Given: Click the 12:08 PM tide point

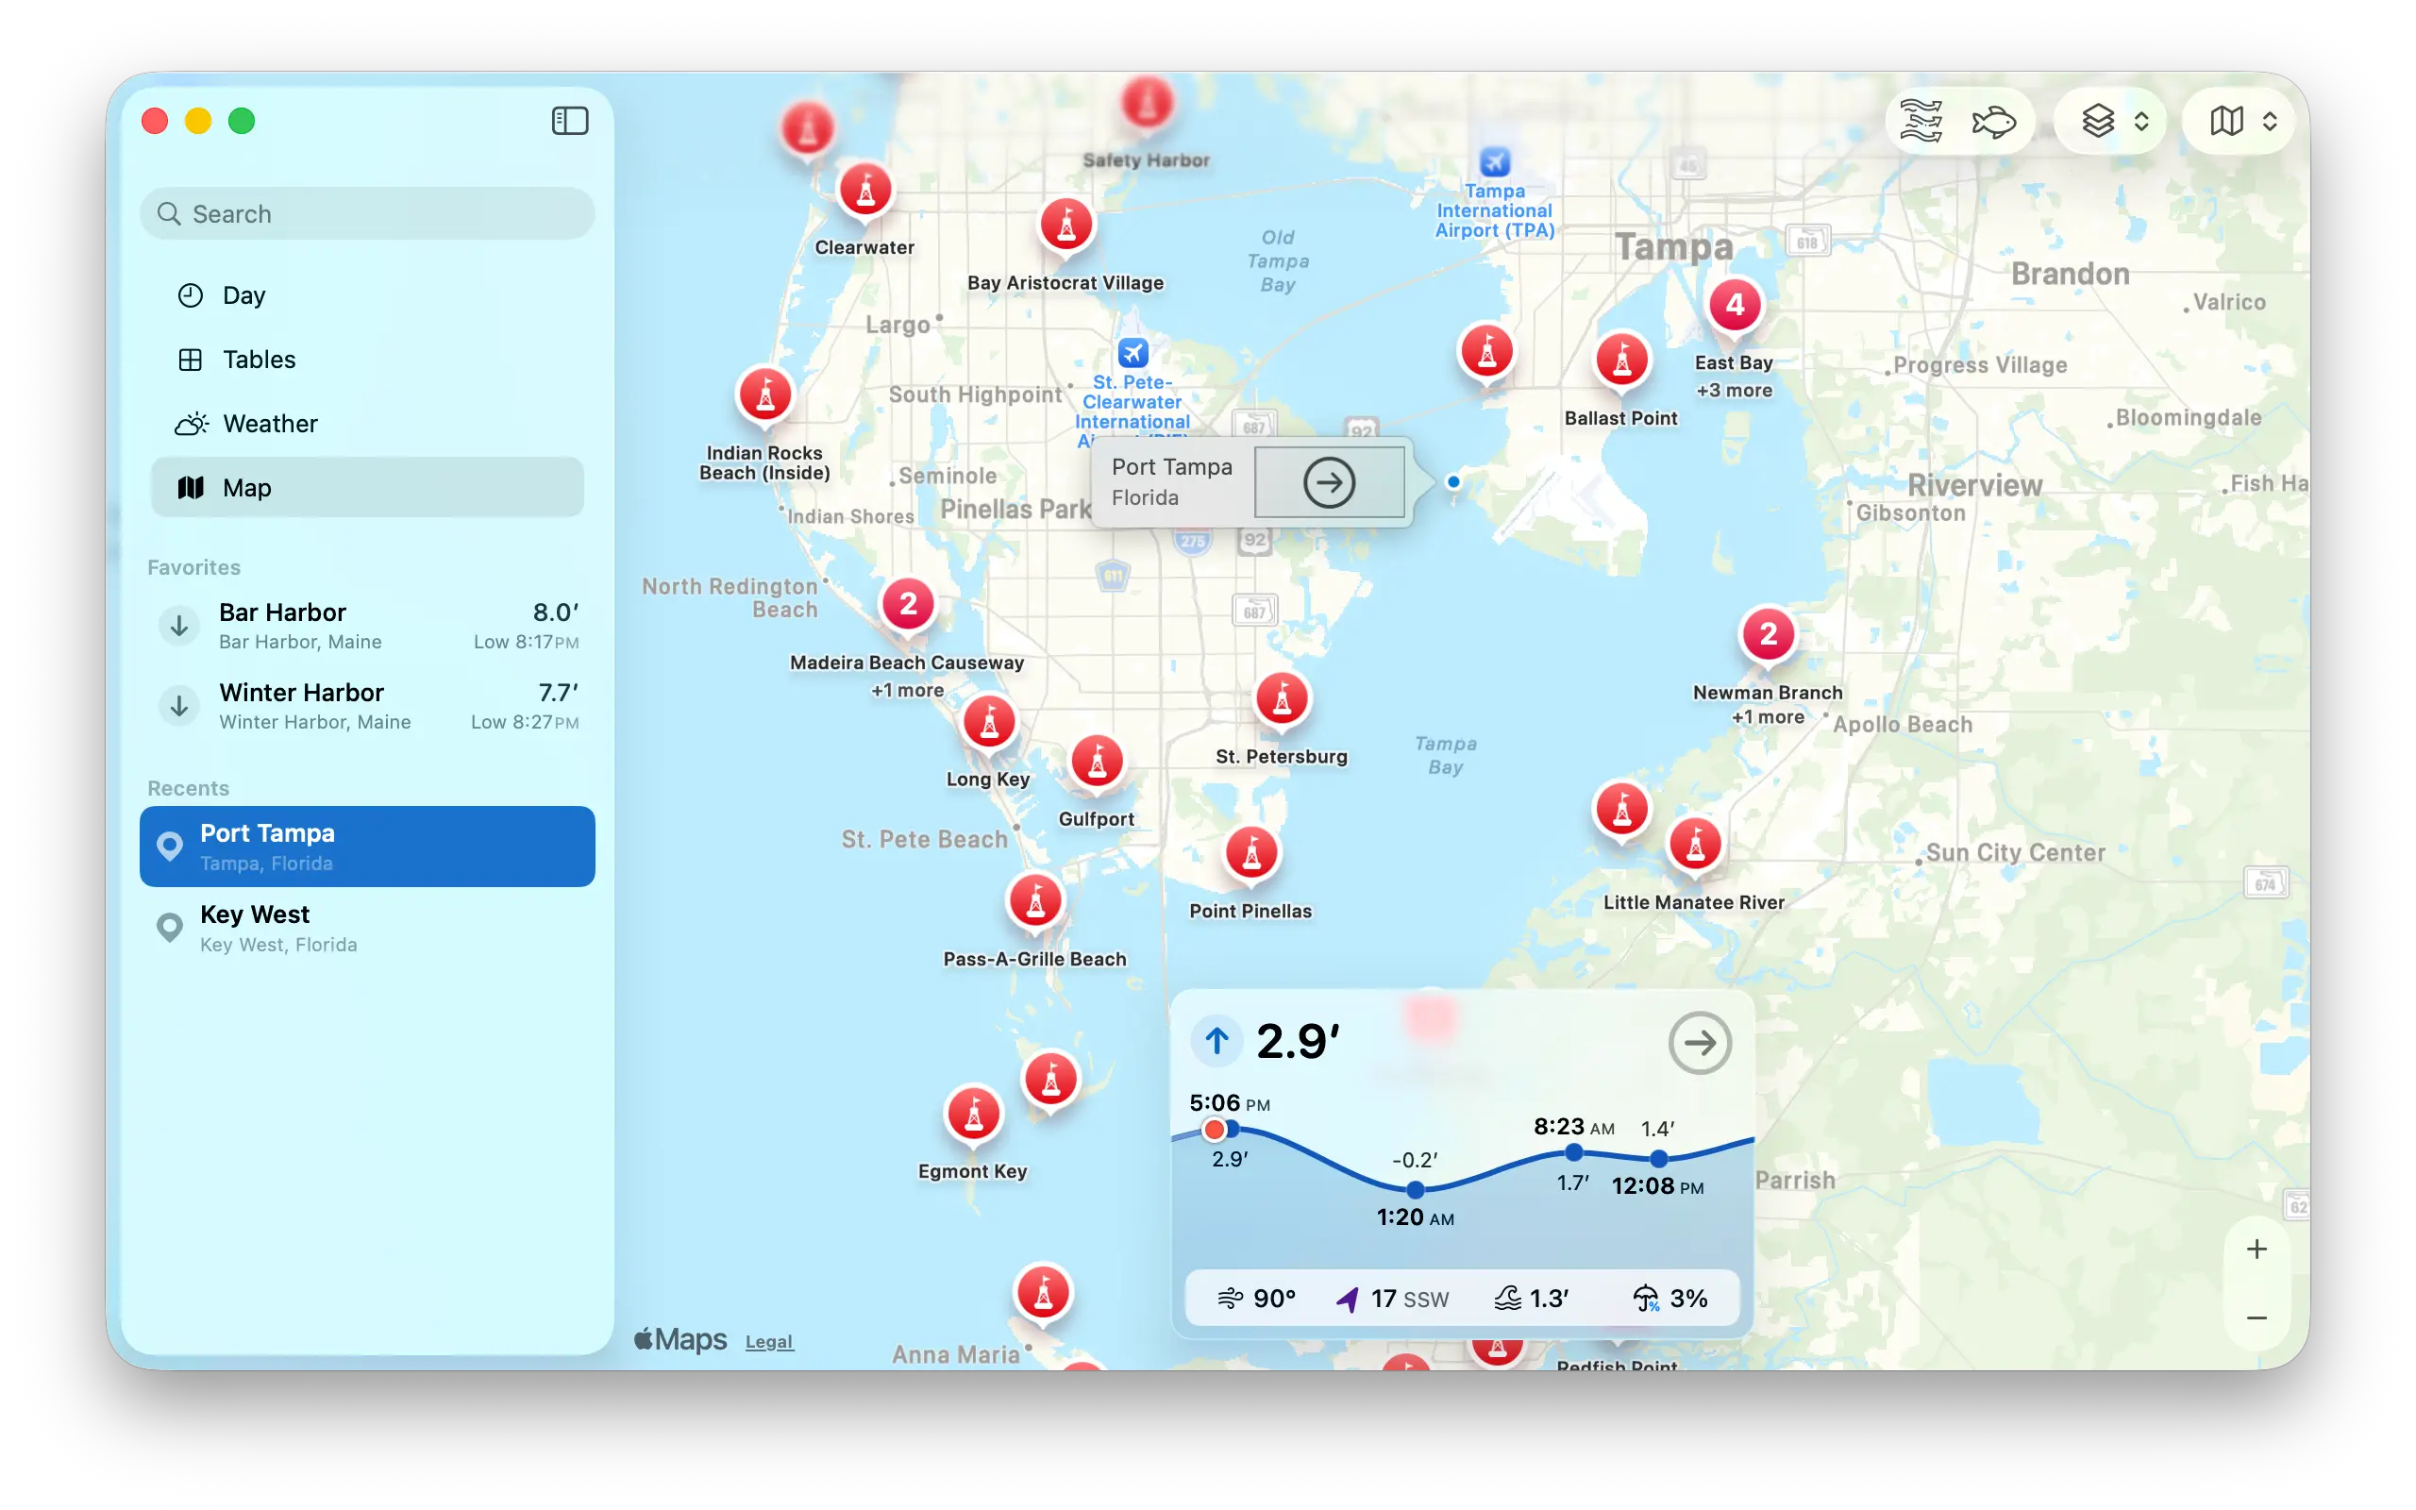Looking at the screenshot, I should tap(1658, 1159).
